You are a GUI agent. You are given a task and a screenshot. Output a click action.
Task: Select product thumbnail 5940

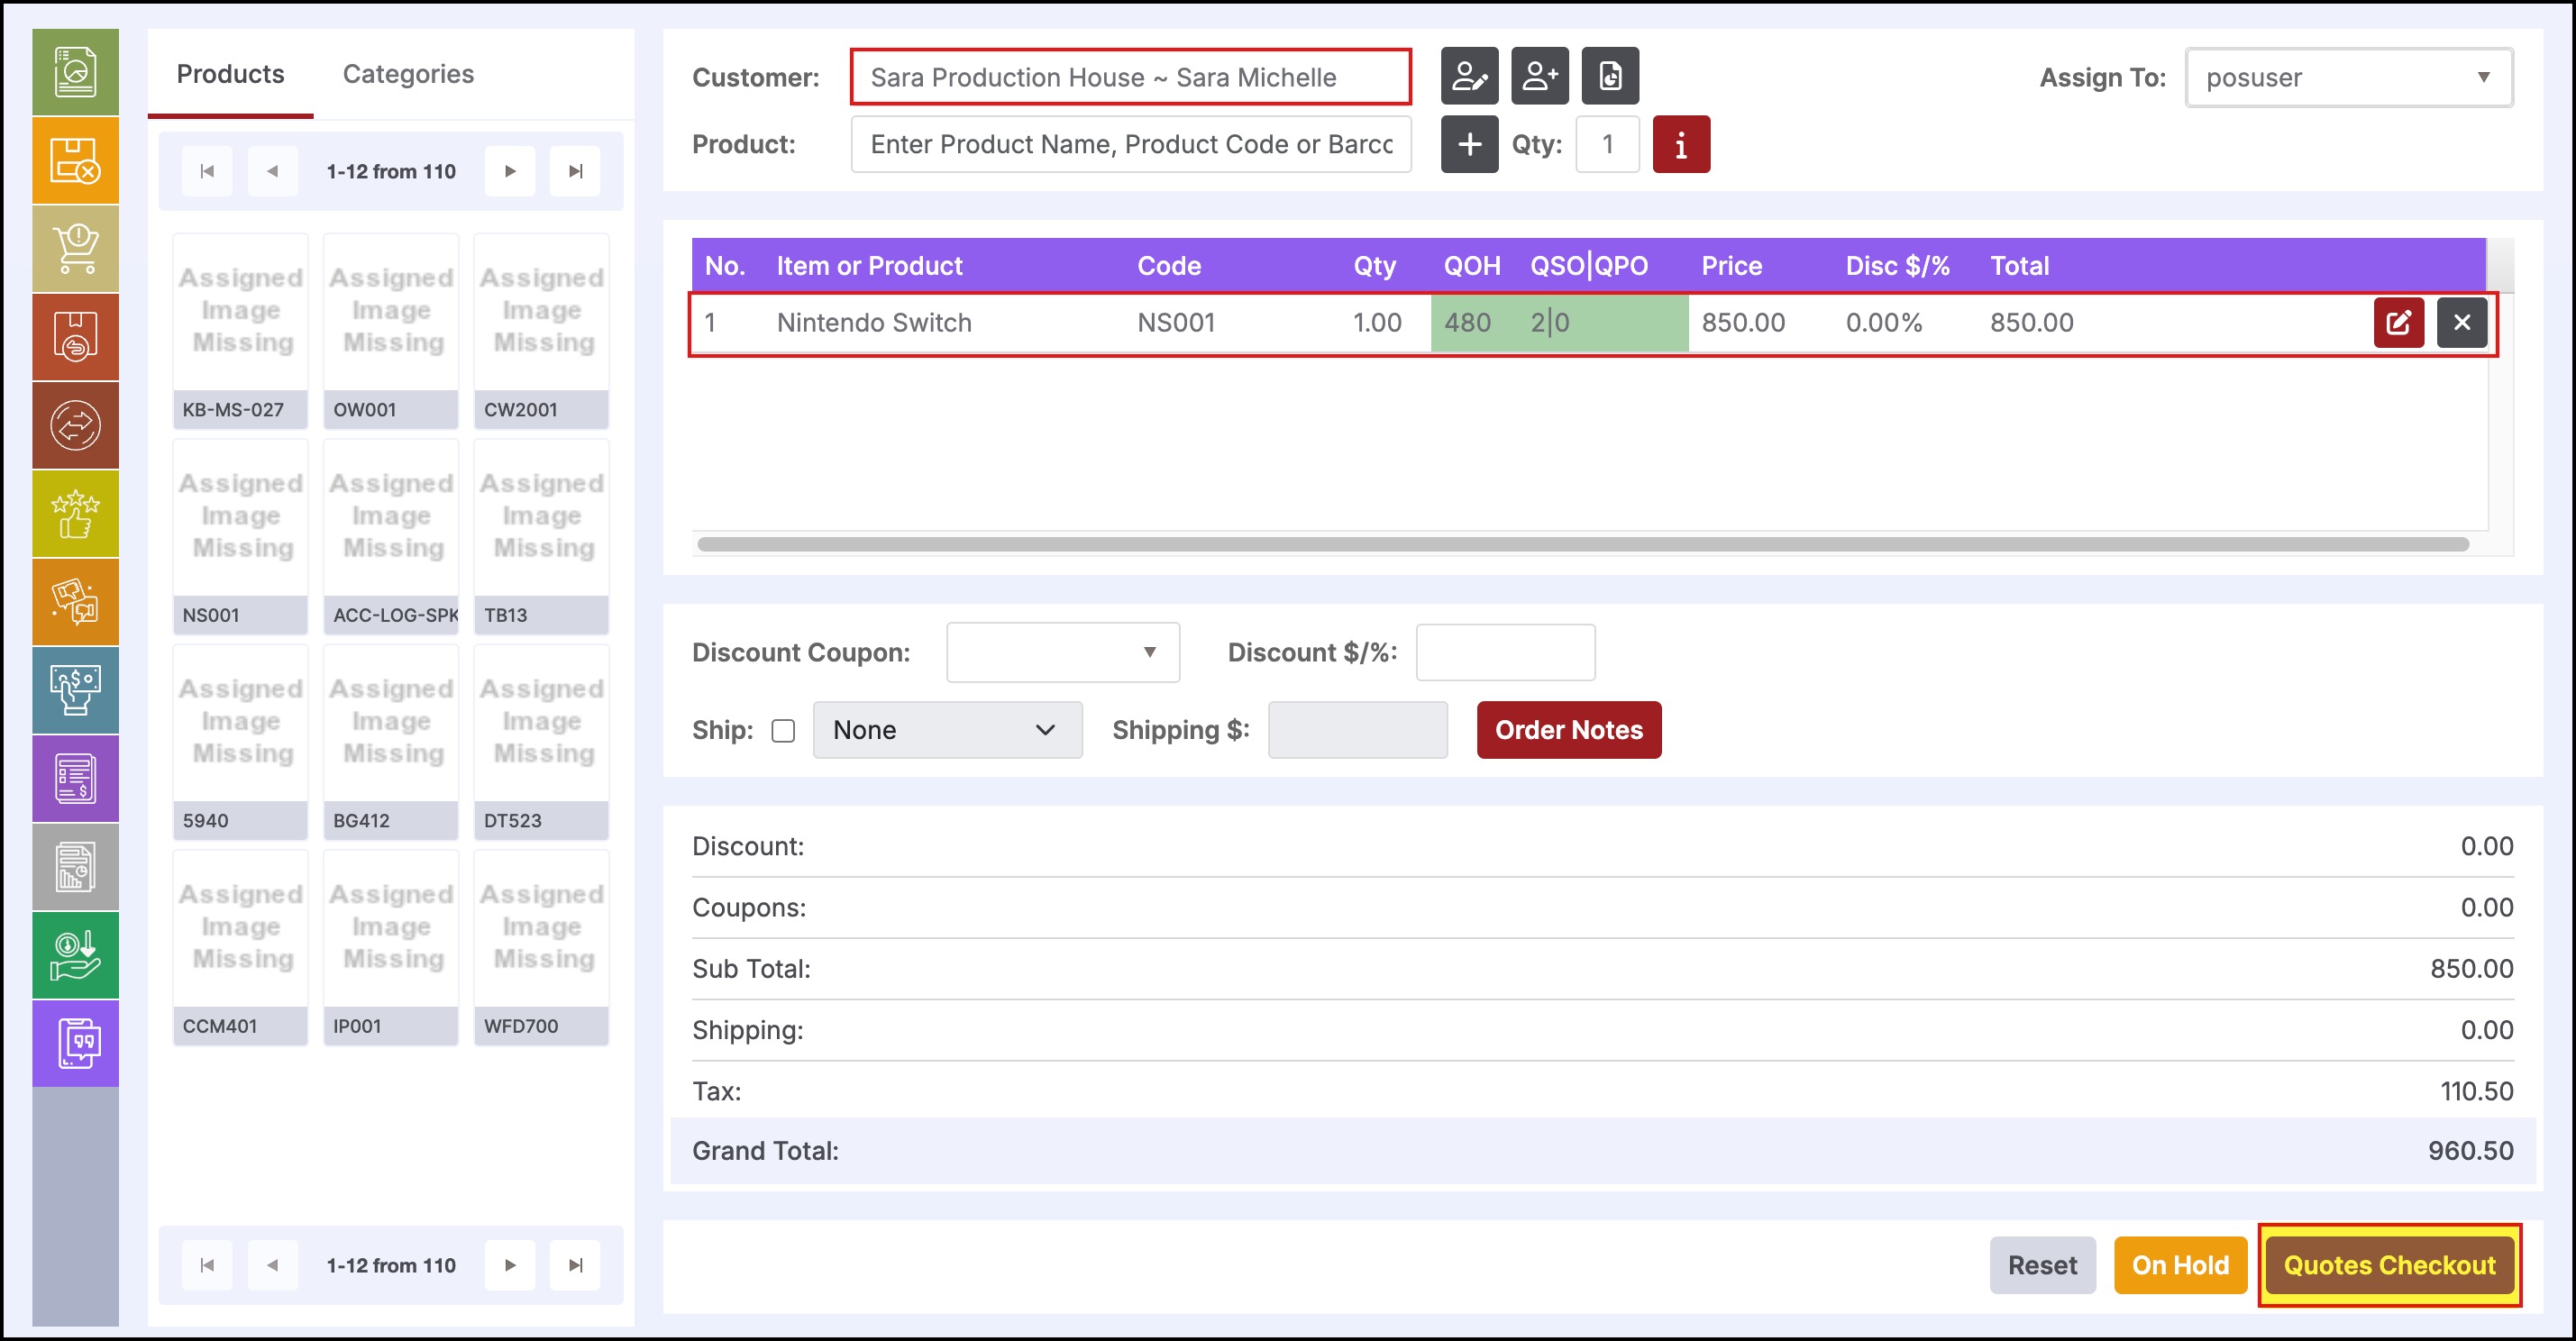click(x=240, y=742)
